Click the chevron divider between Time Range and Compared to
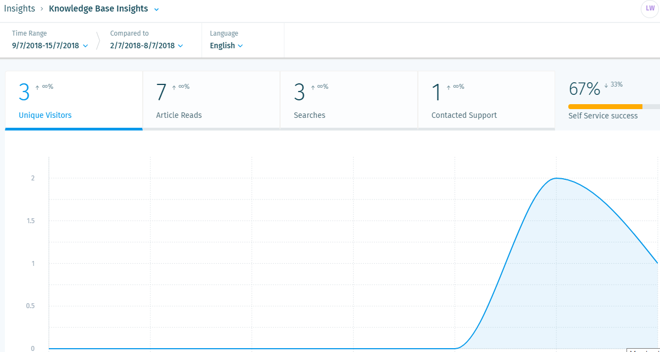The height and width of the screenshot is (352, 660). point(98,41)
